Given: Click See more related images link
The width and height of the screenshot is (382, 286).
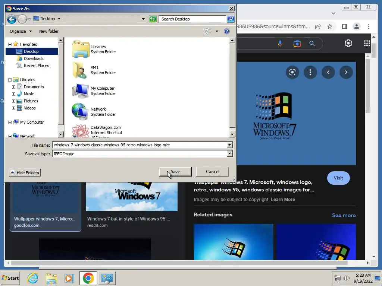Looking at the screenshot, I should pos(344,216).
